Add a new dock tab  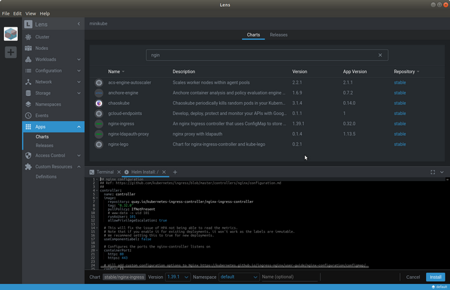175,172
